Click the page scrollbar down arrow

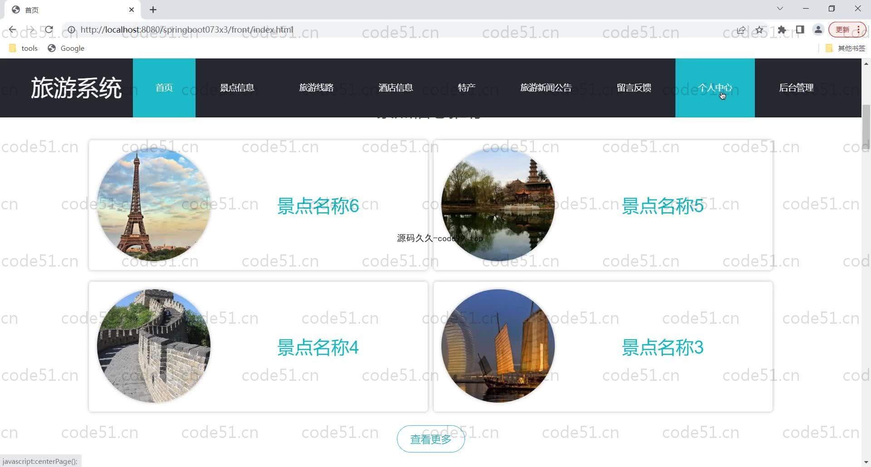tap(866, 462)
